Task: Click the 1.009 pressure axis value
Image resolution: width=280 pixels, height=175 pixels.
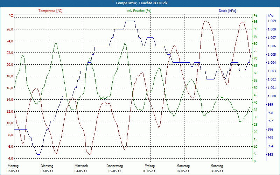Action: click(x=272, y=21)
